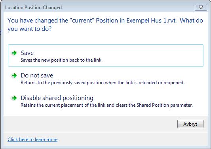Select the Do not save option
This screenshot has width=211, height=149.
tap(37, 75)
